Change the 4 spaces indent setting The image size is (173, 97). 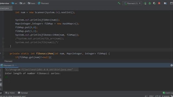click(166, 96)
